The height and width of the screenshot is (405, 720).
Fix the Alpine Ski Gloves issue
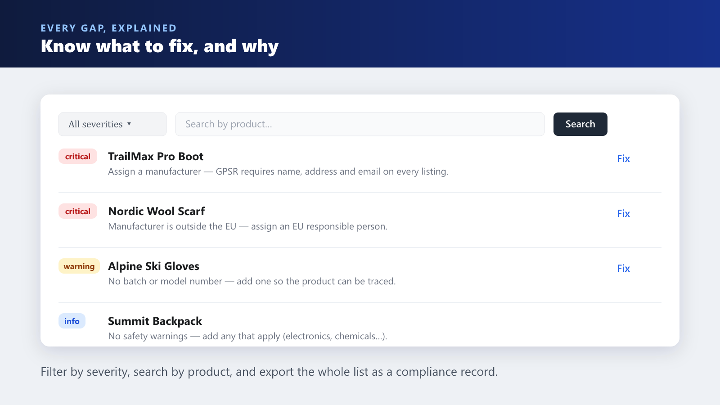623,268
